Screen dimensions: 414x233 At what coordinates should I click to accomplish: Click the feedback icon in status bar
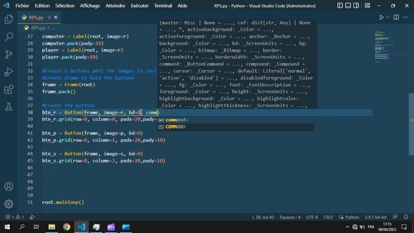(395, 217)
